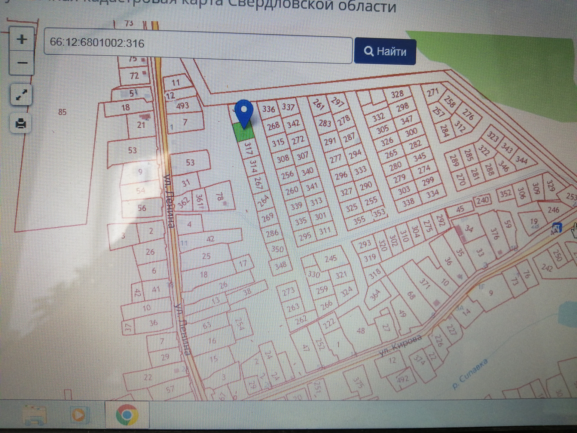Zoom in with the plus button

click(22, 39)
